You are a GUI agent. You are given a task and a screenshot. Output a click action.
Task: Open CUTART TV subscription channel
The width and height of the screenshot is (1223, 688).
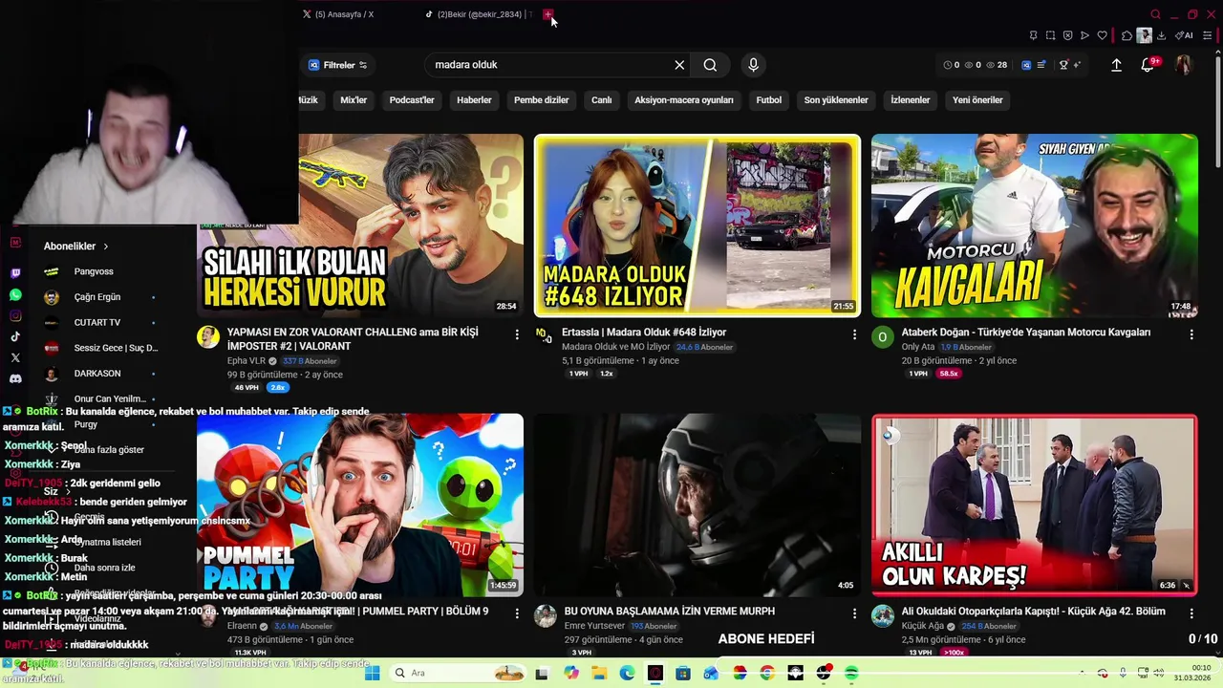tap(97, 323)
